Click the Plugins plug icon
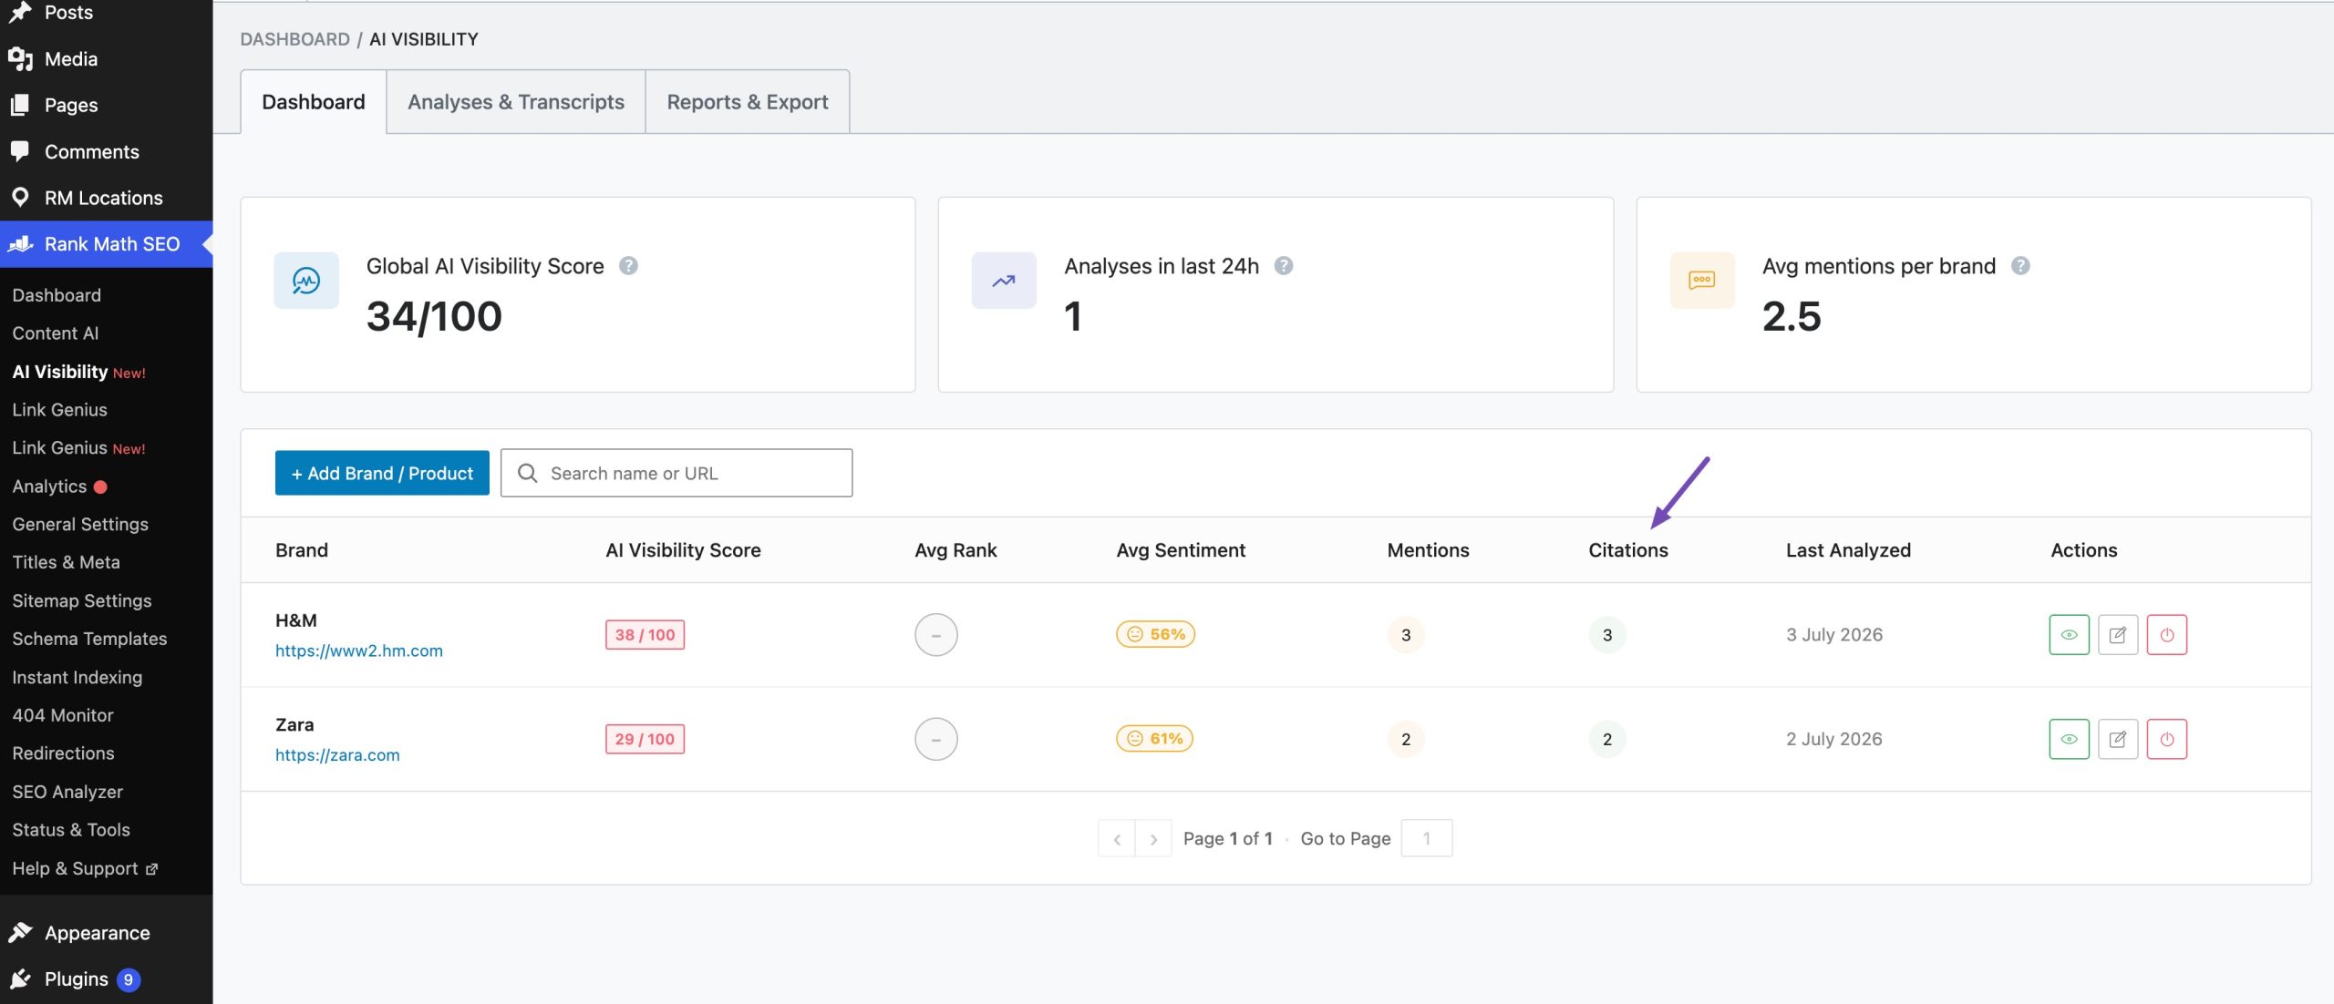2334x1004 pixels. point(20,979)
